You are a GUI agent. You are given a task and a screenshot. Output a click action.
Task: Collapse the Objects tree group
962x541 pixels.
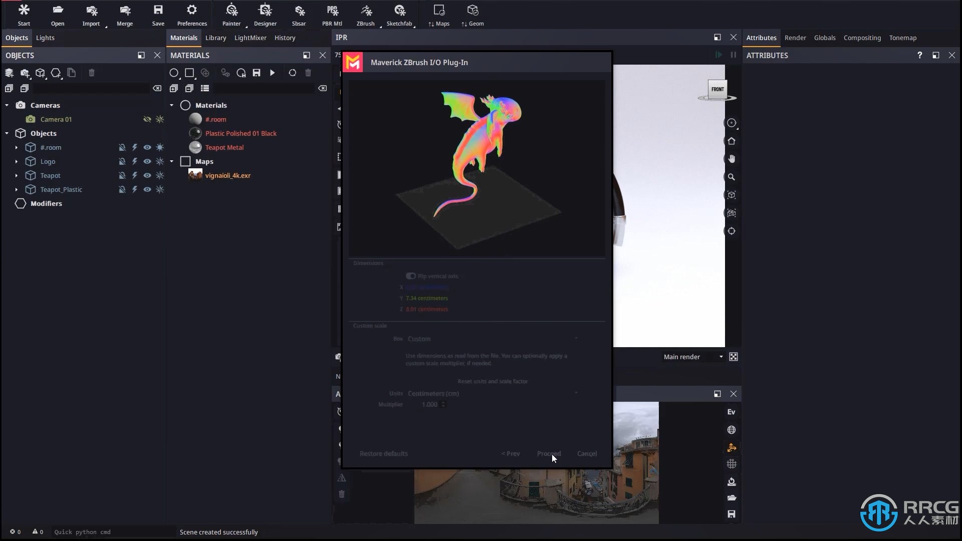click(x=7, y=133)
